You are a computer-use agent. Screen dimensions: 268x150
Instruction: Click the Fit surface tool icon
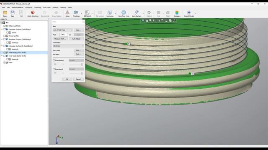click(x=100, y=12)
